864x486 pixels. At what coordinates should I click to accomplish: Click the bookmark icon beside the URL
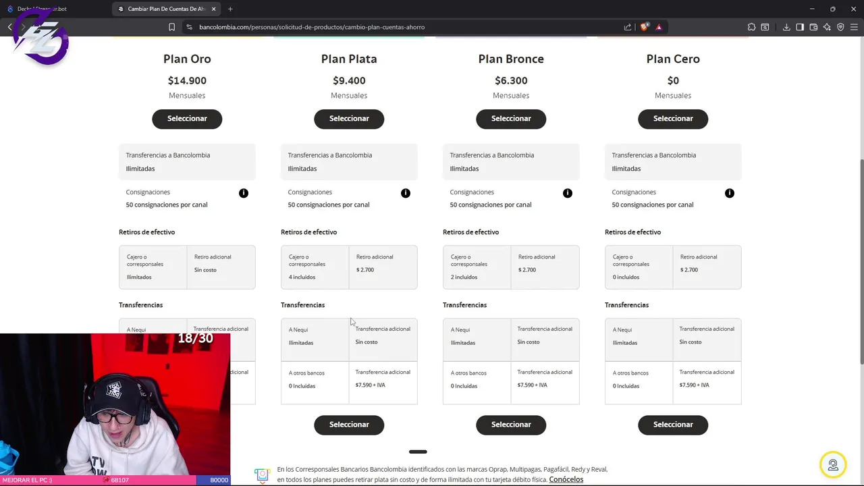click(x=171, y=27)
